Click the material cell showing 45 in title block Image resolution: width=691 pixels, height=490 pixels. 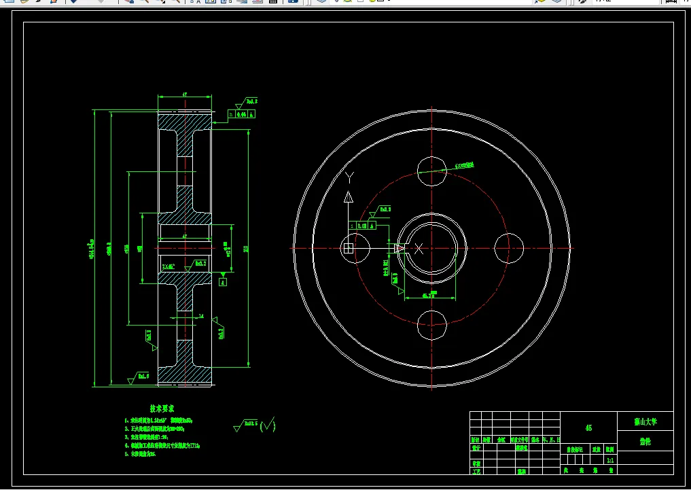click(588, 428)
